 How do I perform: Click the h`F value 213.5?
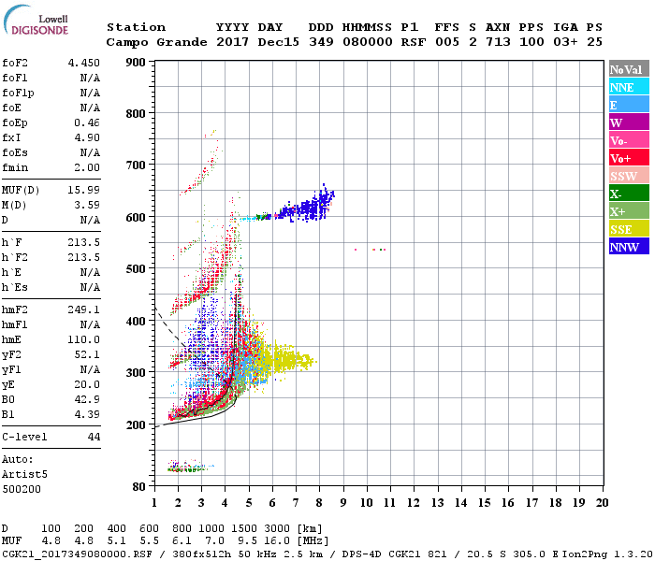(84, 242)
